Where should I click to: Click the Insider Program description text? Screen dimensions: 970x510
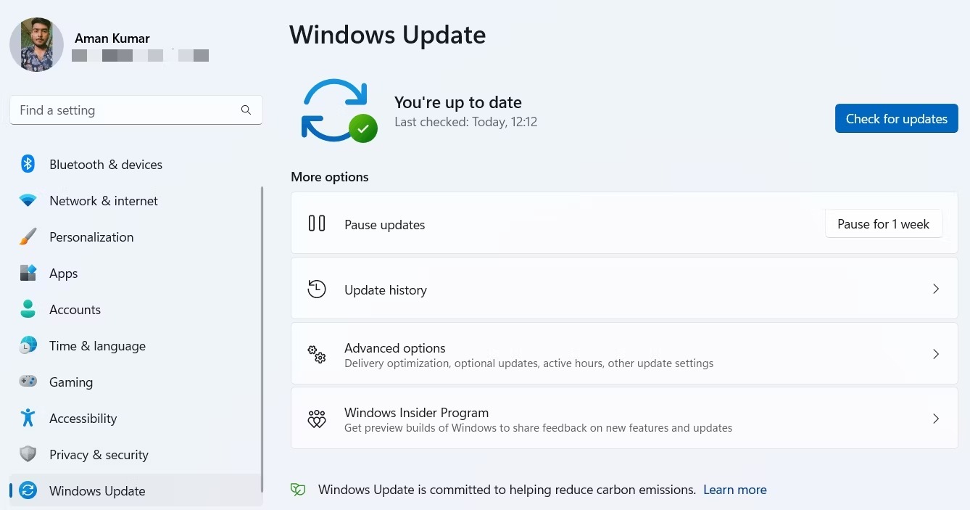point(539,428)
